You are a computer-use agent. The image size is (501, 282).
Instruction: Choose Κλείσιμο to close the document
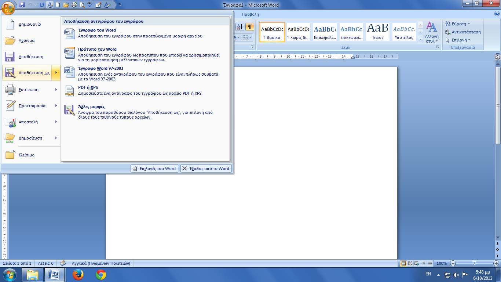[x=31, y=155]
